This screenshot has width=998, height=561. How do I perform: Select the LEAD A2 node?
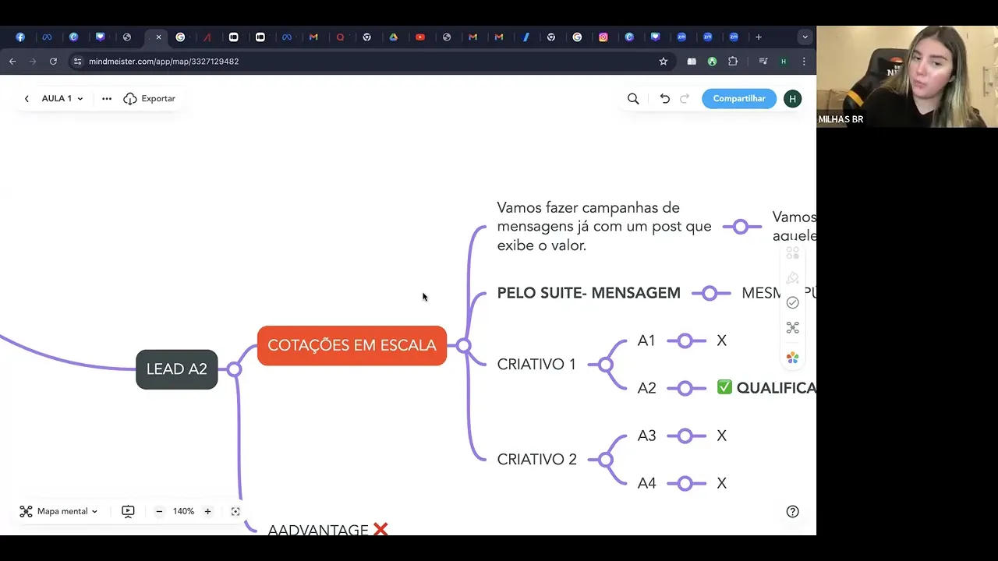pos(177,369)
